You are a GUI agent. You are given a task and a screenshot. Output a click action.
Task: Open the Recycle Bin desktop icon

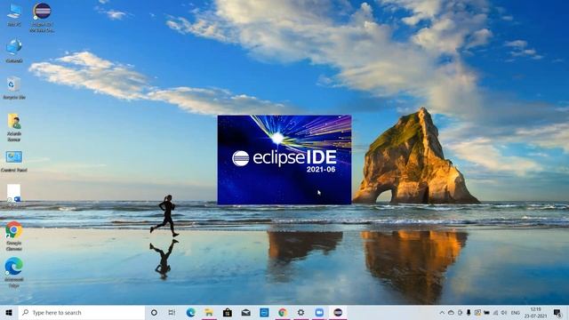click(x=14, y=87)
